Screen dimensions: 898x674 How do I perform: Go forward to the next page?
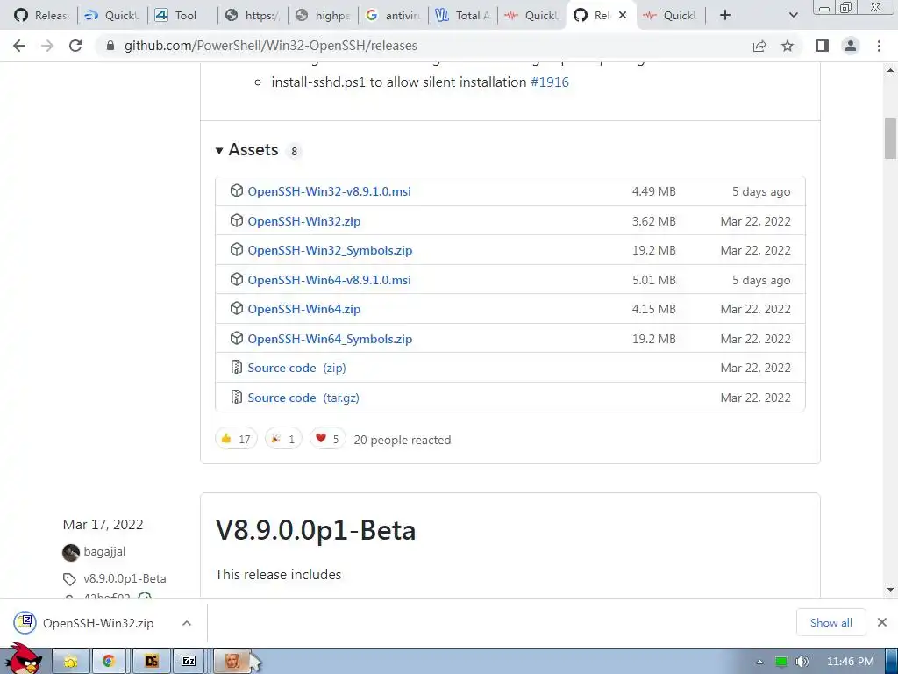(x=47, y=46)
